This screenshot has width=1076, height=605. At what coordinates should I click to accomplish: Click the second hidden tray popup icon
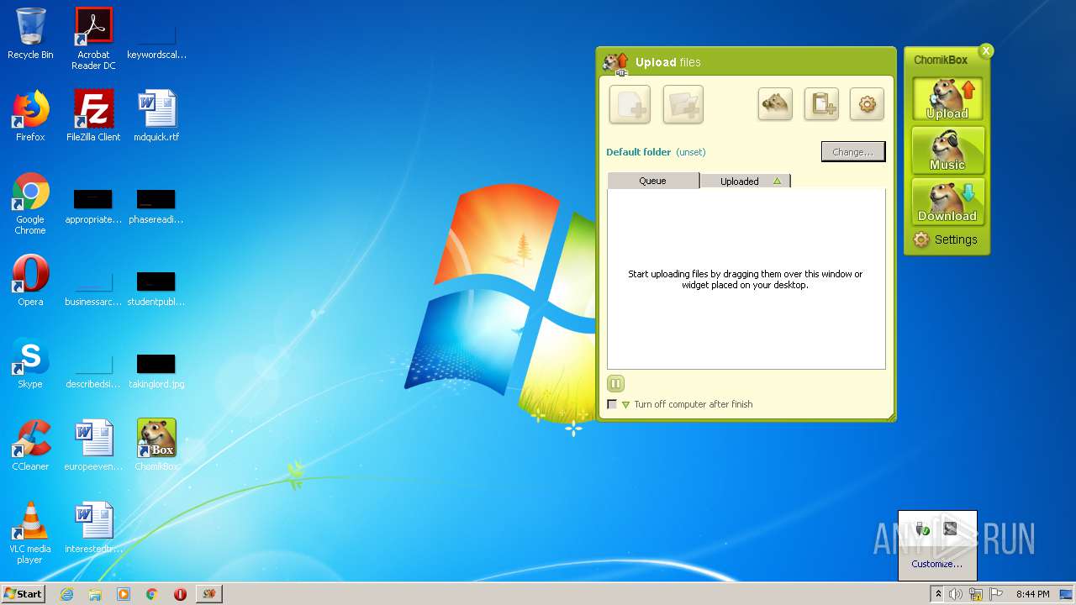(951, 529)
